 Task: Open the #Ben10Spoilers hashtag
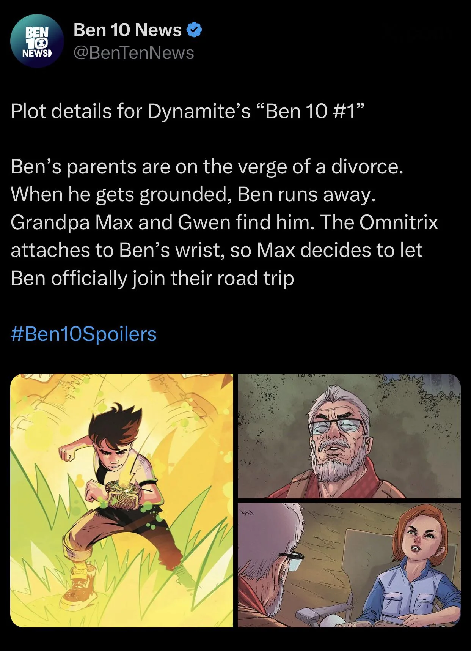[x=84, y=334]
